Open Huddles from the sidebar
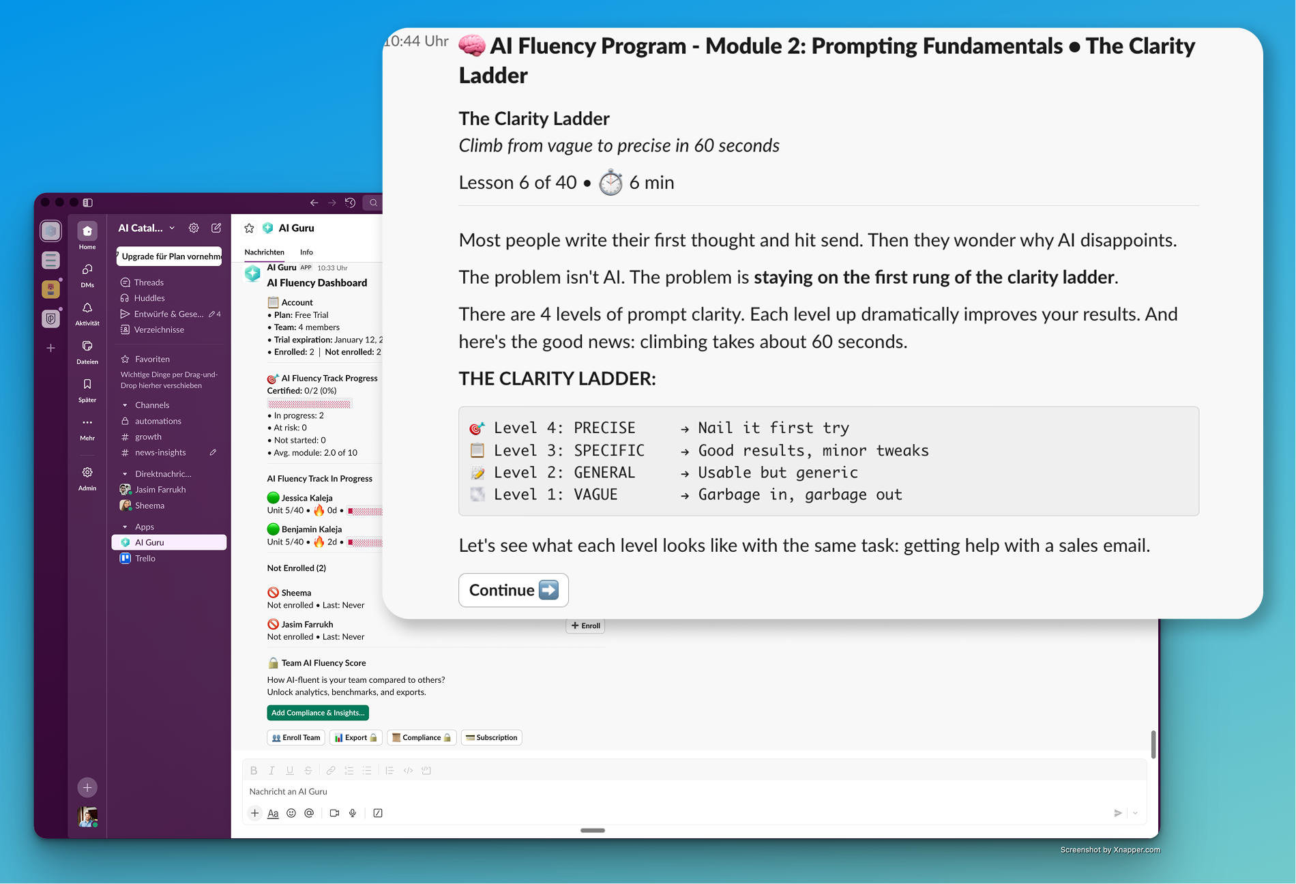Screen dimensions: 1296x884 tap(149, 297)
